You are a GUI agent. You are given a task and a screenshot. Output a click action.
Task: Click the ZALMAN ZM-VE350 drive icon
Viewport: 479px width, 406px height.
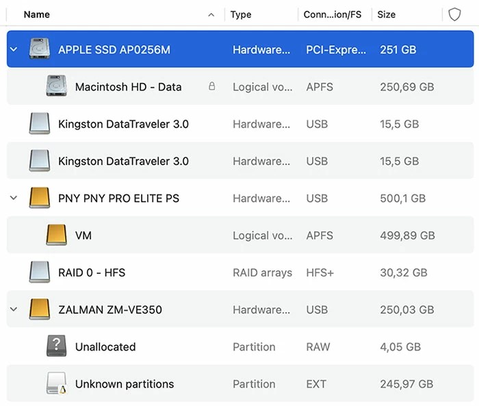(x=40, y=309)
